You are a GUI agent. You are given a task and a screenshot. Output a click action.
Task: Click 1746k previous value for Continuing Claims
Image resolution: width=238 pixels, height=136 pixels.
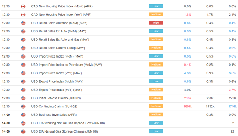tap(232, 106)
